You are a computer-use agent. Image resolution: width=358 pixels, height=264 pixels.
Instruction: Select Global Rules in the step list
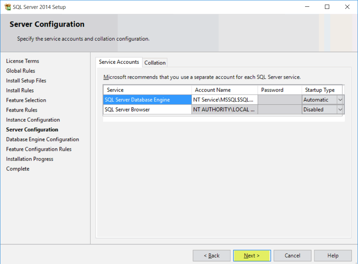tap(21, 71)
